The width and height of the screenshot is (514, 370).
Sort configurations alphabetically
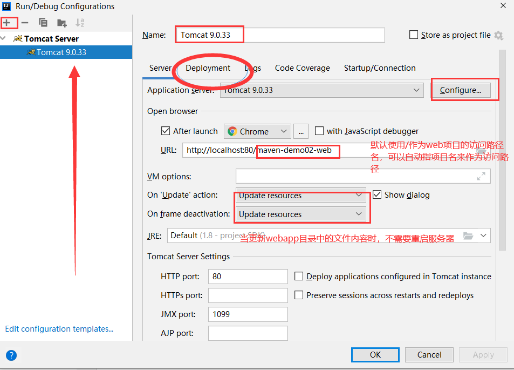80,23
